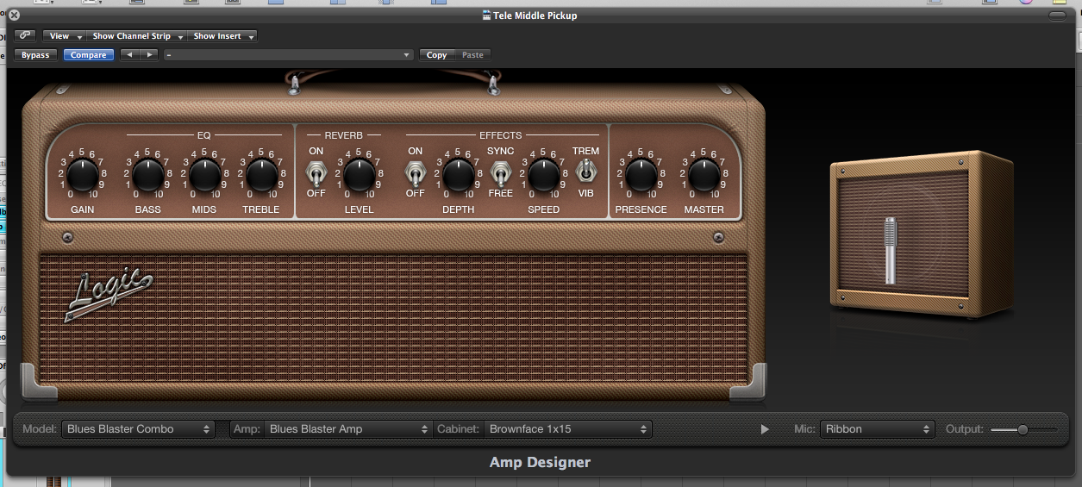Image resolution: width=1082 pixels, height=487 pixels.
Task: Open the Model Blues Blaster Combo dropdown
Action: pos(138,429)
